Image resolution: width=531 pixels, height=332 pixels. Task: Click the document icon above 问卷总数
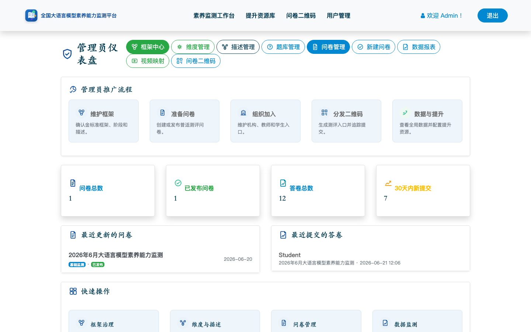(73, 183)
